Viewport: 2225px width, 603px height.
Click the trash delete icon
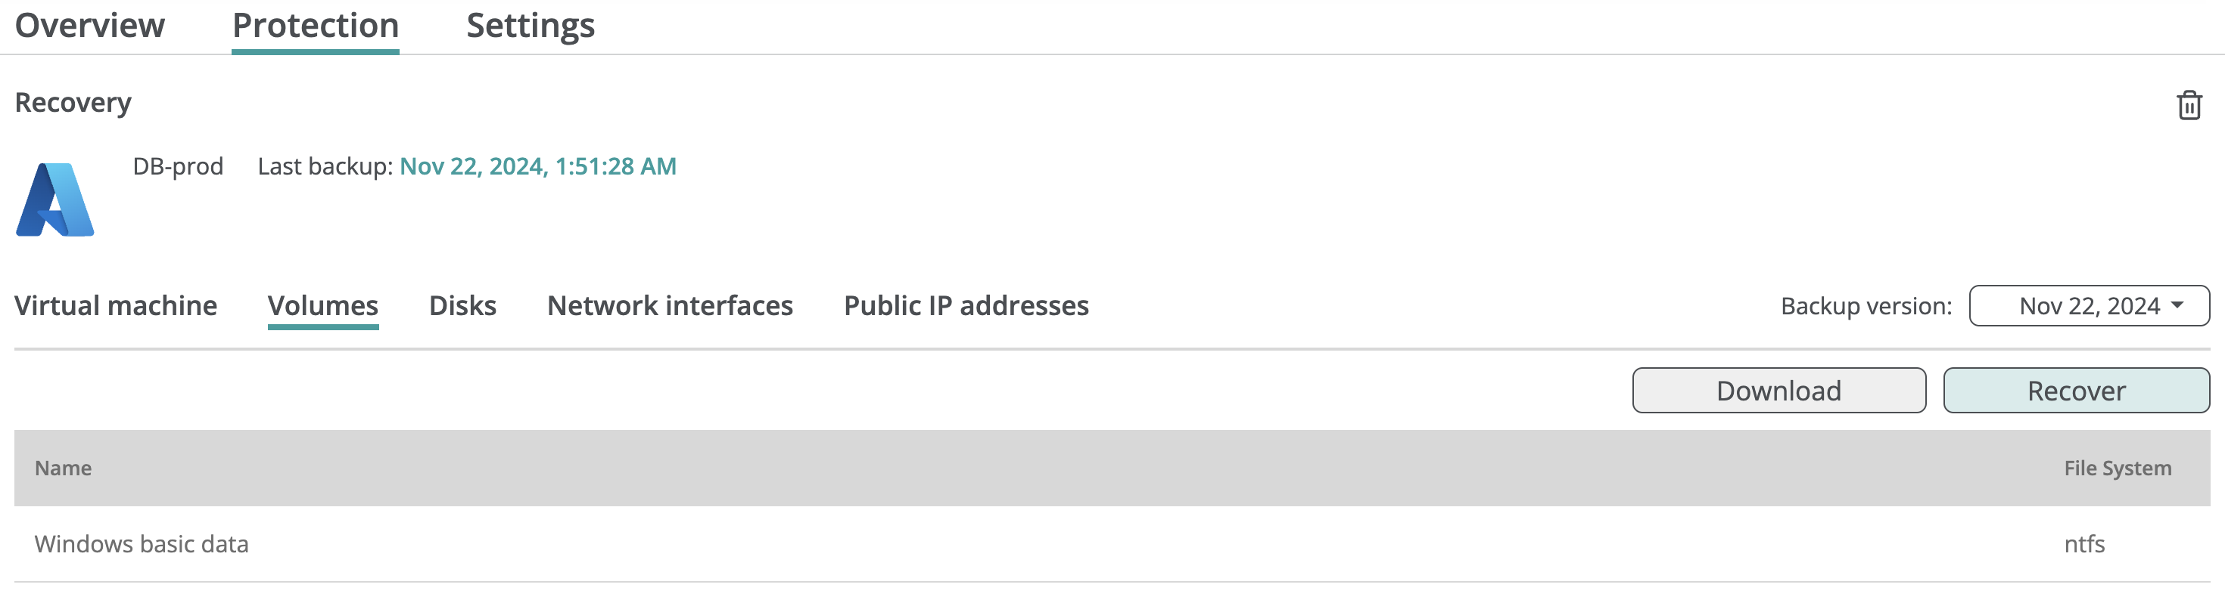point(2189,105)
